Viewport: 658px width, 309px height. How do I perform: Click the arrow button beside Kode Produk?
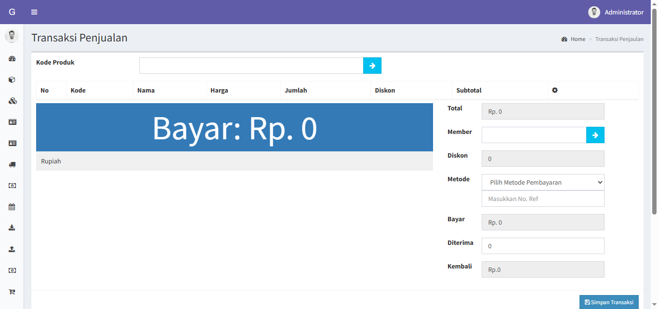point(372,66)
